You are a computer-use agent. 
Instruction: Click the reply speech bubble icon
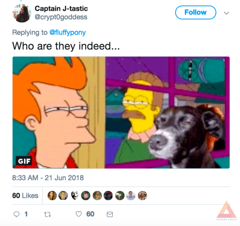pos(16,214)
